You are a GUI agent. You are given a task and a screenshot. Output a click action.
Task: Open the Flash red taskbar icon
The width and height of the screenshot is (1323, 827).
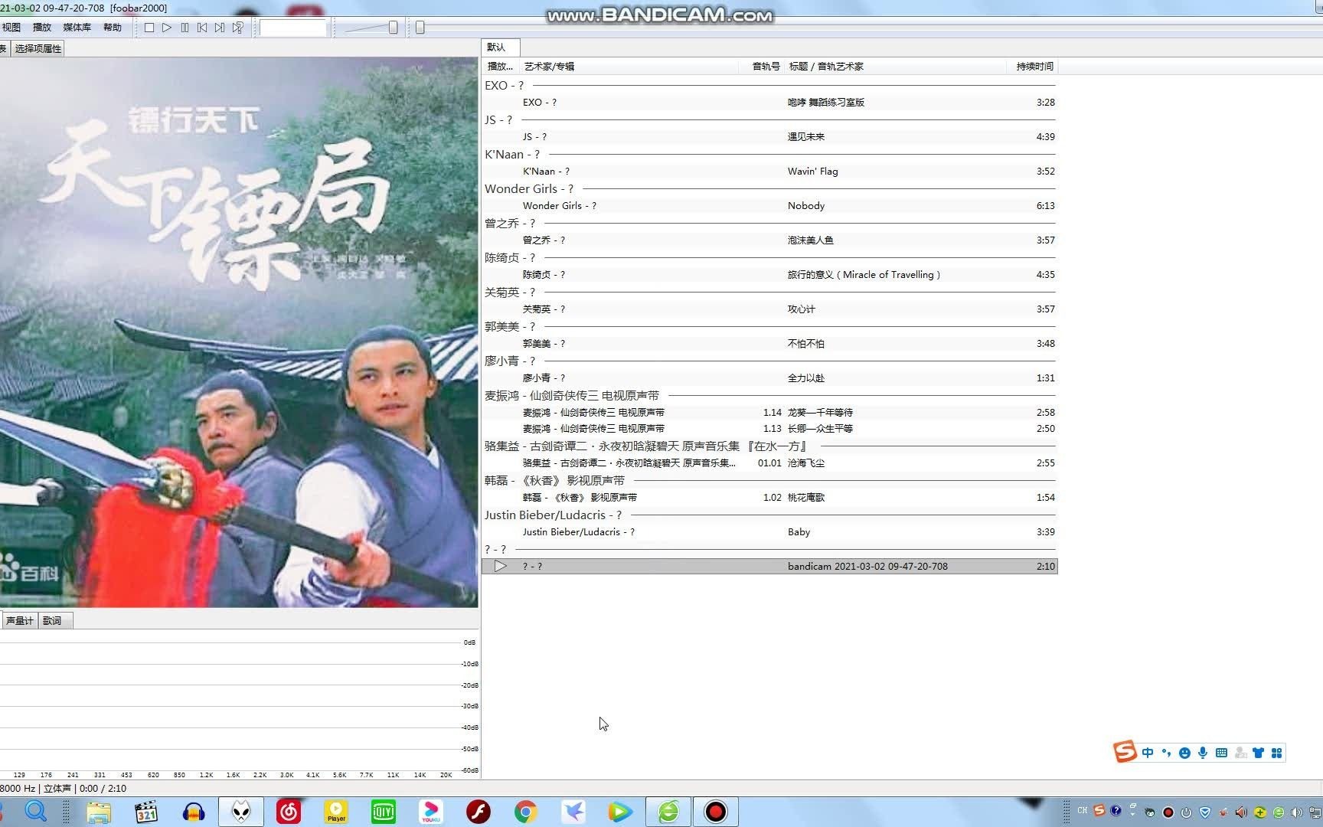479,812
